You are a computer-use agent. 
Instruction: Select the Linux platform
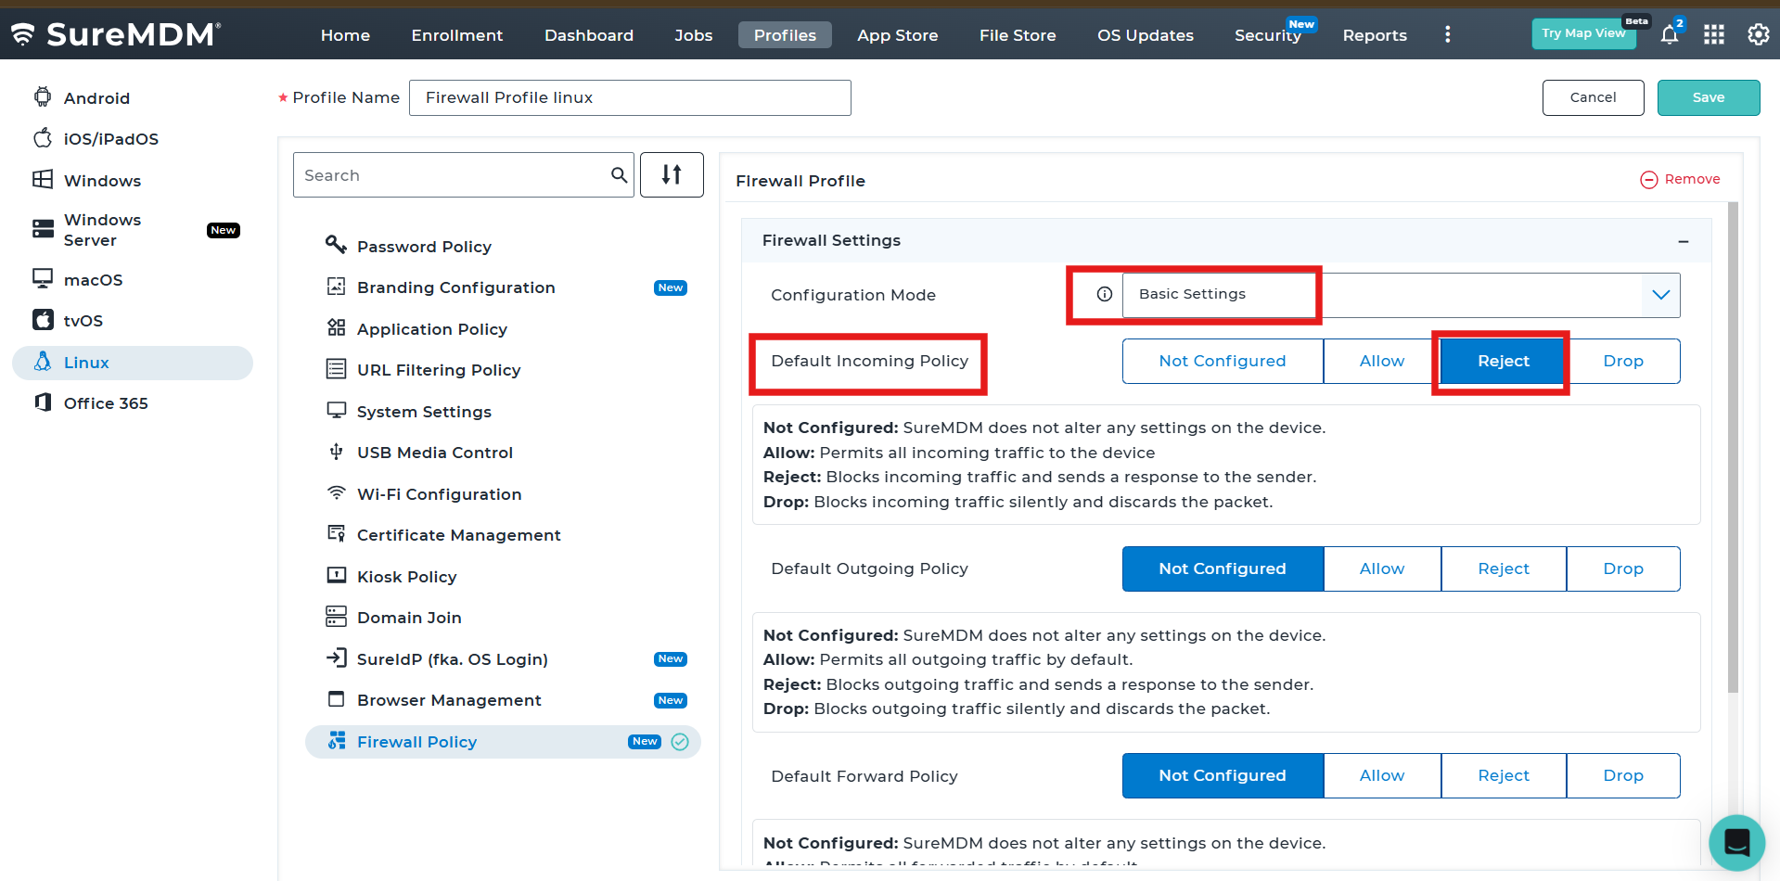(133, 363)
